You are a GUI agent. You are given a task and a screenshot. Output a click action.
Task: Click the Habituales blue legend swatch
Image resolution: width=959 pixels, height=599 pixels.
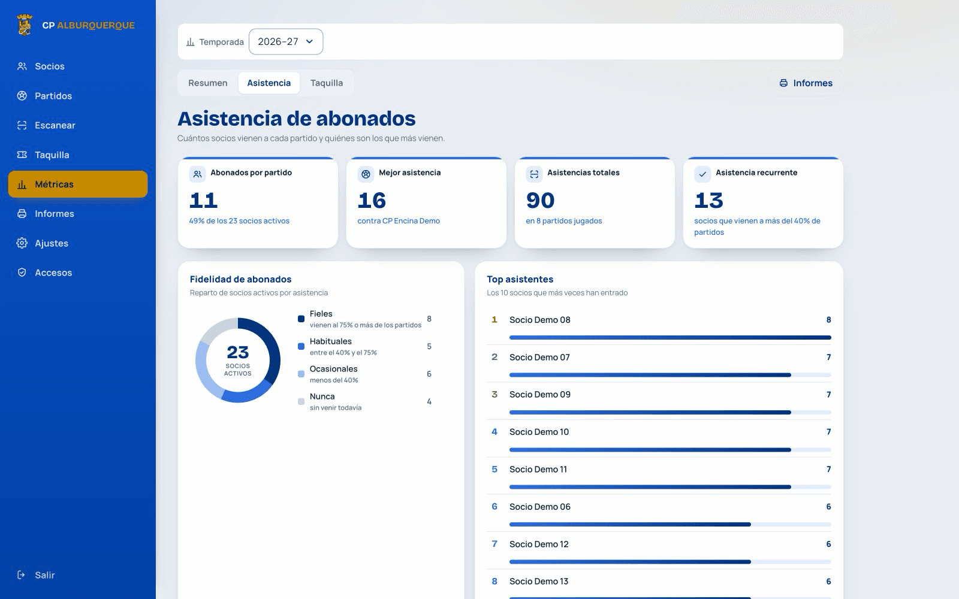(301, 346)
